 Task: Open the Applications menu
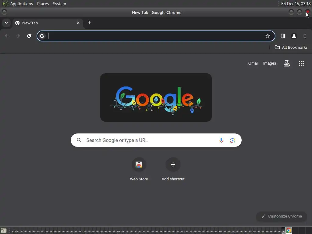tap(22, 4)
